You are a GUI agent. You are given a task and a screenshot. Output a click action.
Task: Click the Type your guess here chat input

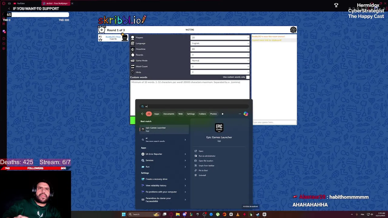[x=274, y=122]
